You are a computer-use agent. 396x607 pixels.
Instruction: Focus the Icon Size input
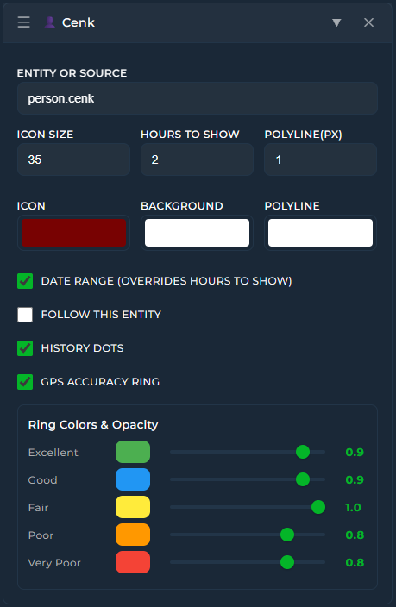coord(73,160)
